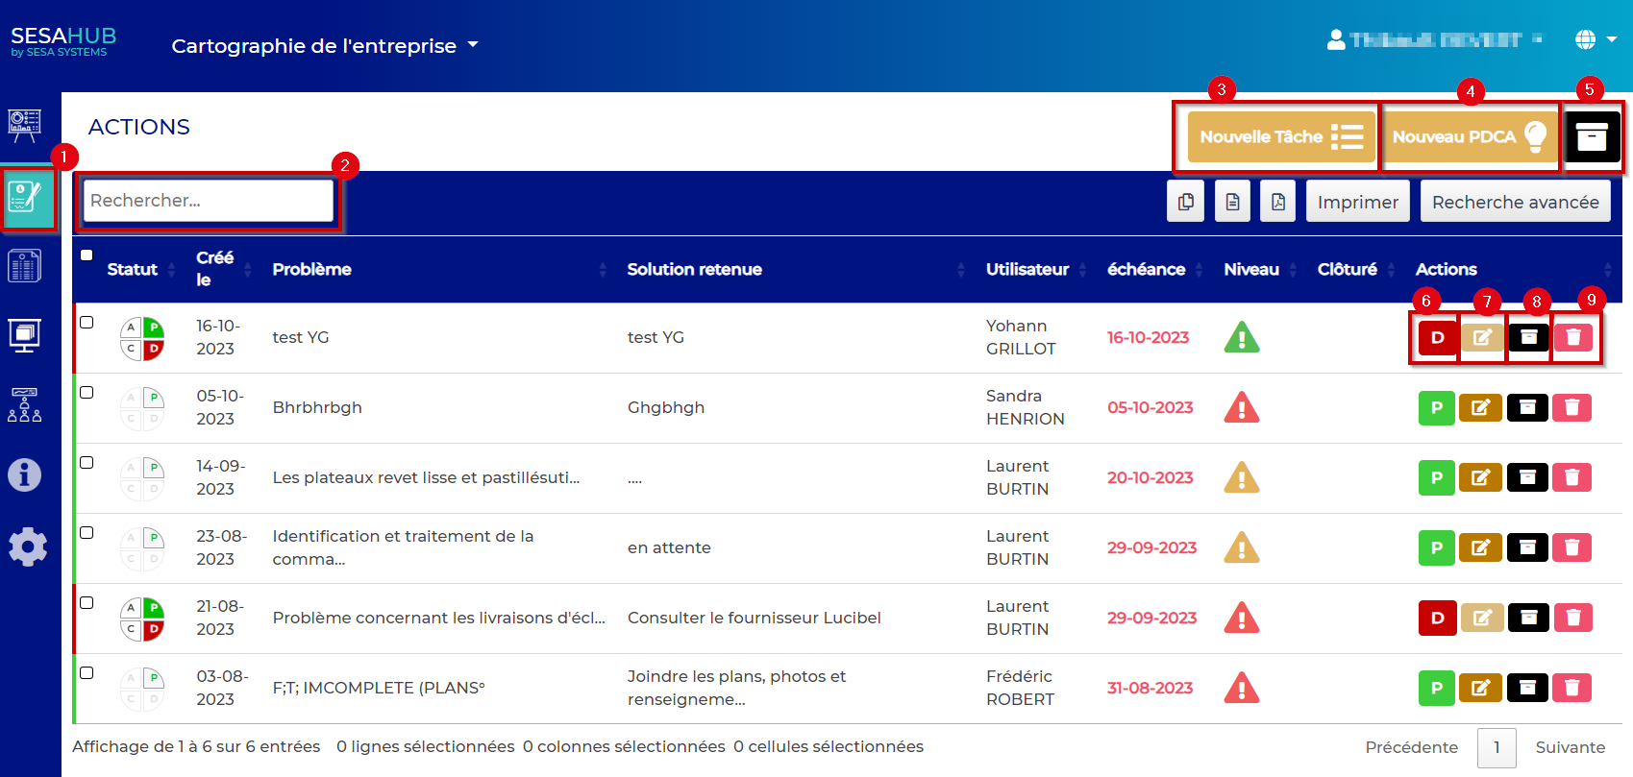Open the info icon in sidebar
Viewport: 1633px width, 777px height.
[25, 474]
